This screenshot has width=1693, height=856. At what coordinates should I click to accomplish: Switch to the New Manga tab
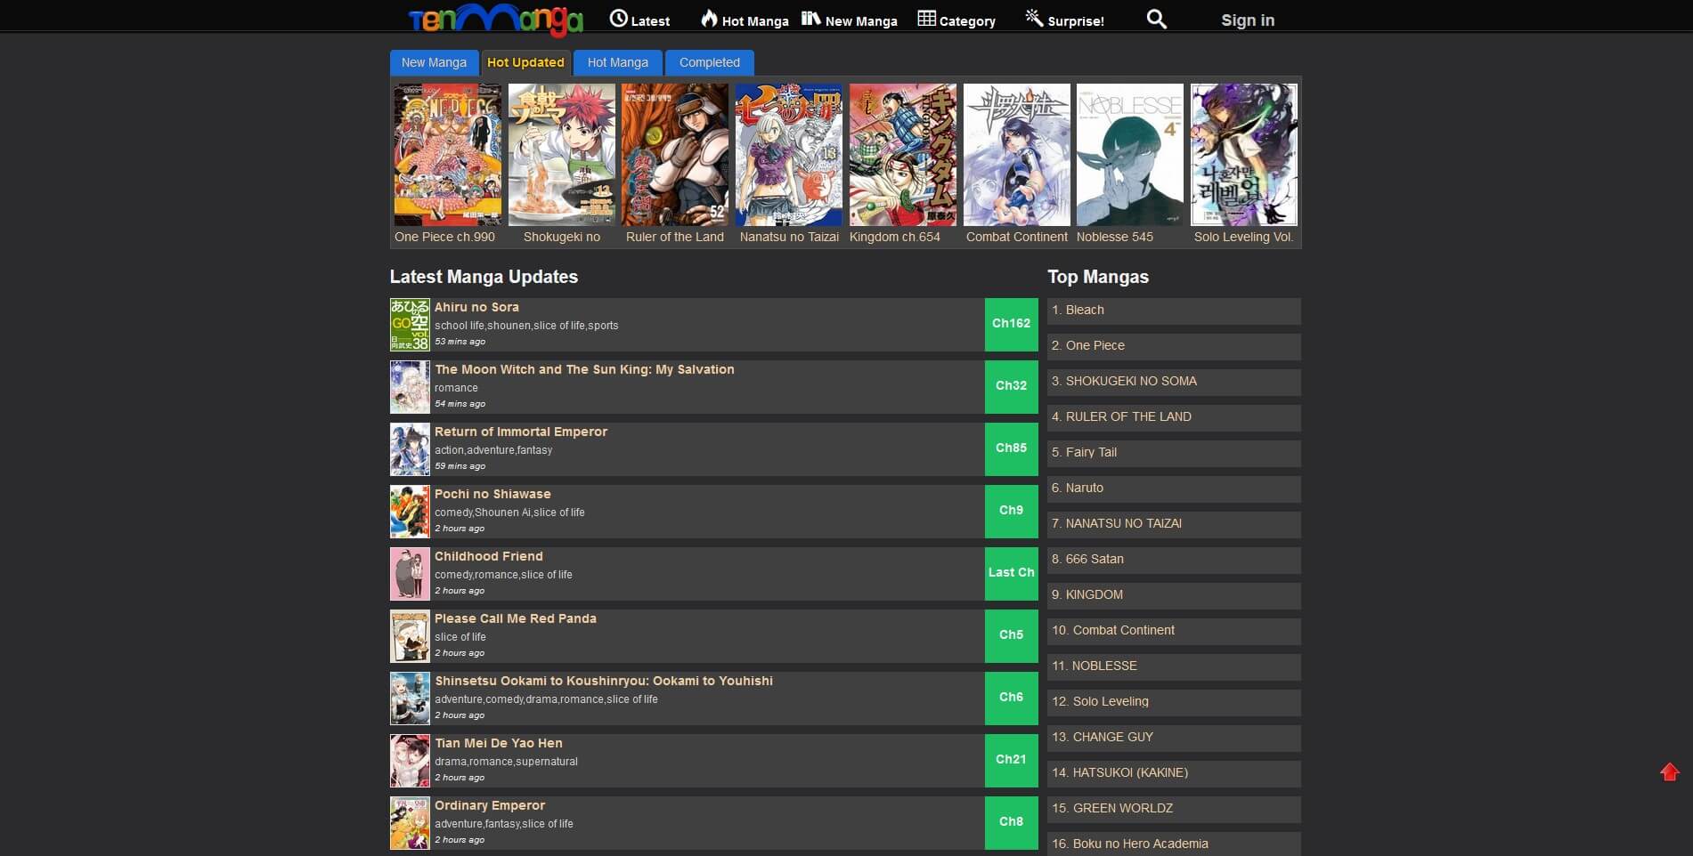(434, 62)
